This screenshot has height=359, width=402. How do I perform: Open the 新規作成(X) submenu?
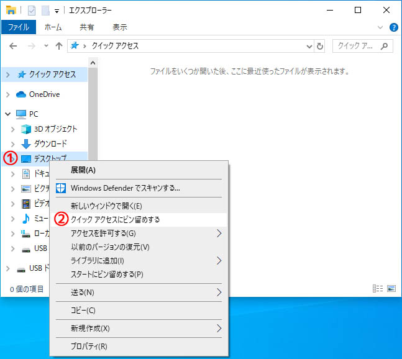coord(139,328)
